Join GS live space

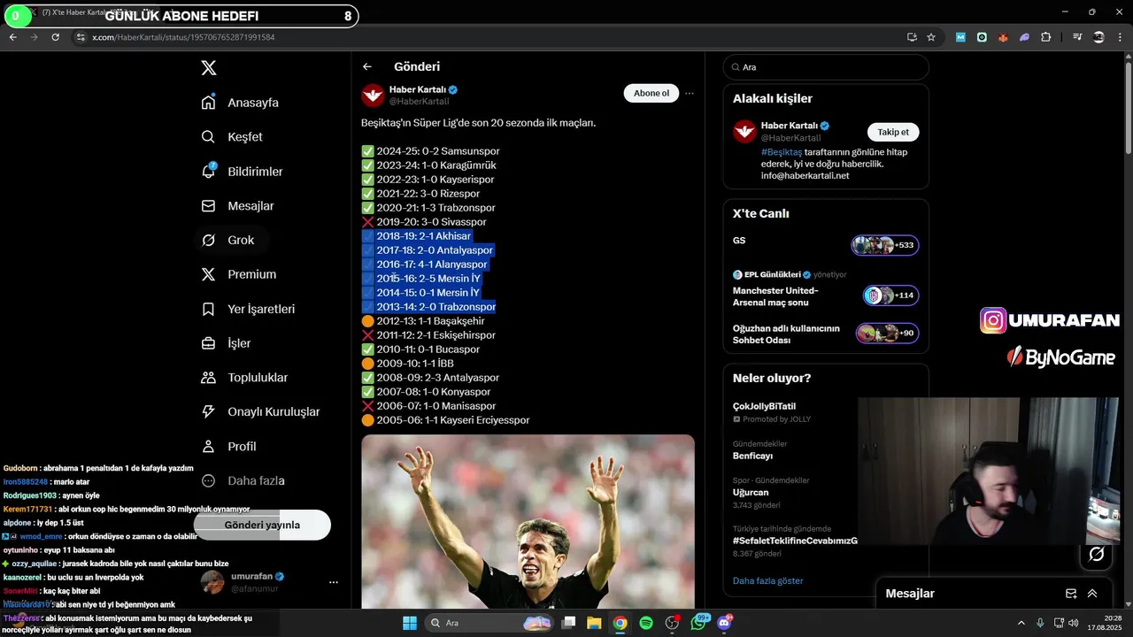tap(739, 241)
